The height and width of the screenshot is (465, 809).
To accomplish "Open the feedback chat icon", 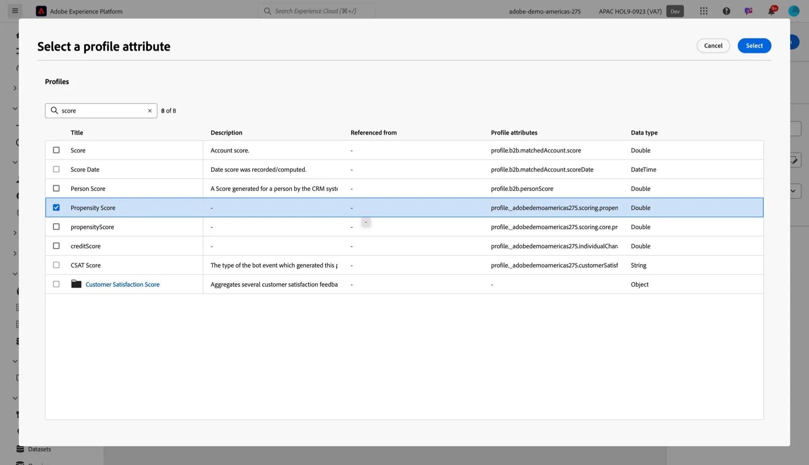I will [749, 11].
